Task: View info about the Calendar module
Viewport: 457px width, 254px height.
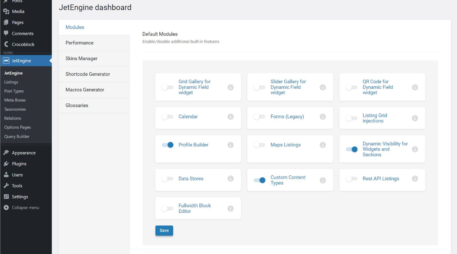Action: pyautogui.click(x=231, y=117)
